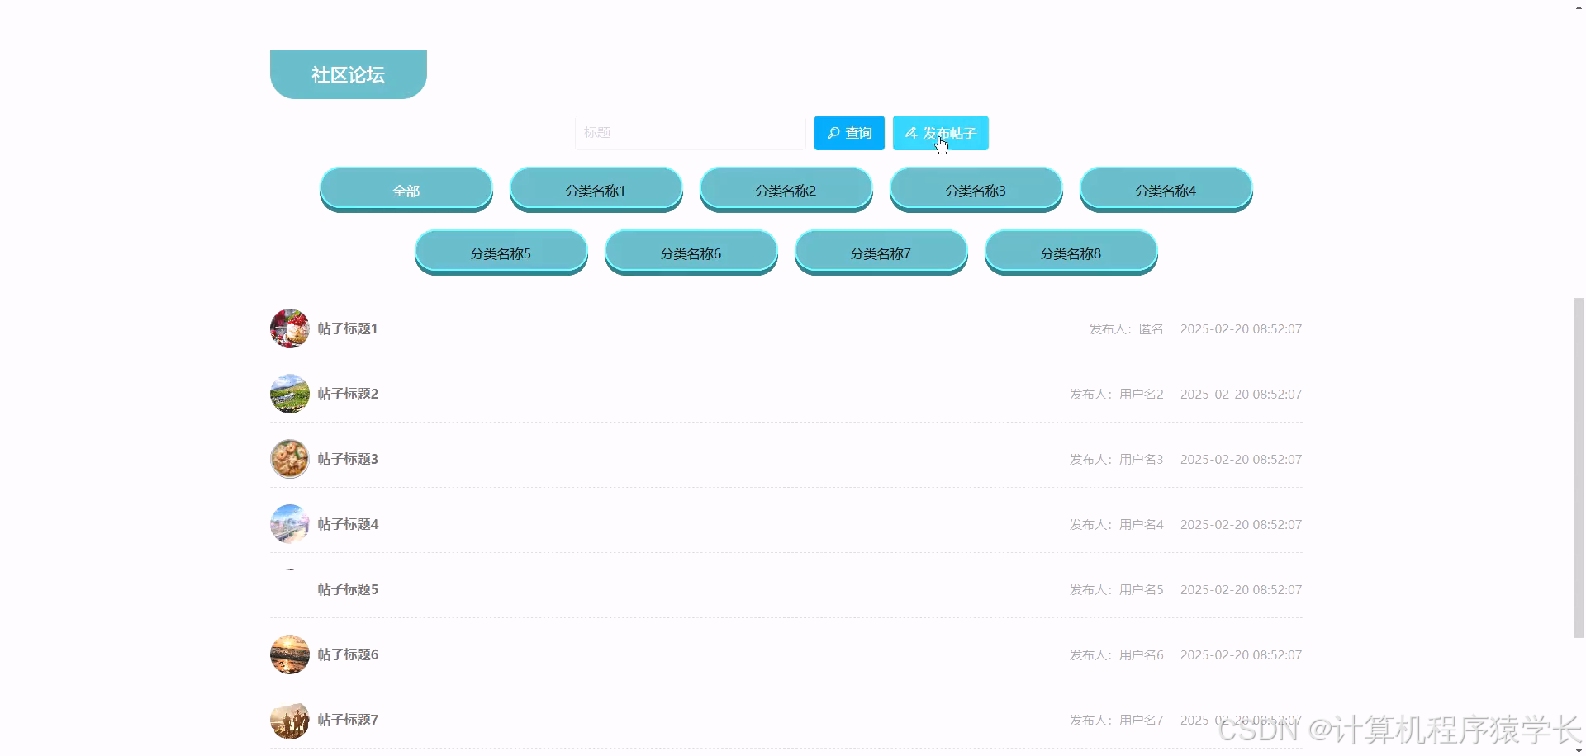Click the 发布人：匿名 author text
This screenshot has height=756, width=1586.
coord(1126,328)
